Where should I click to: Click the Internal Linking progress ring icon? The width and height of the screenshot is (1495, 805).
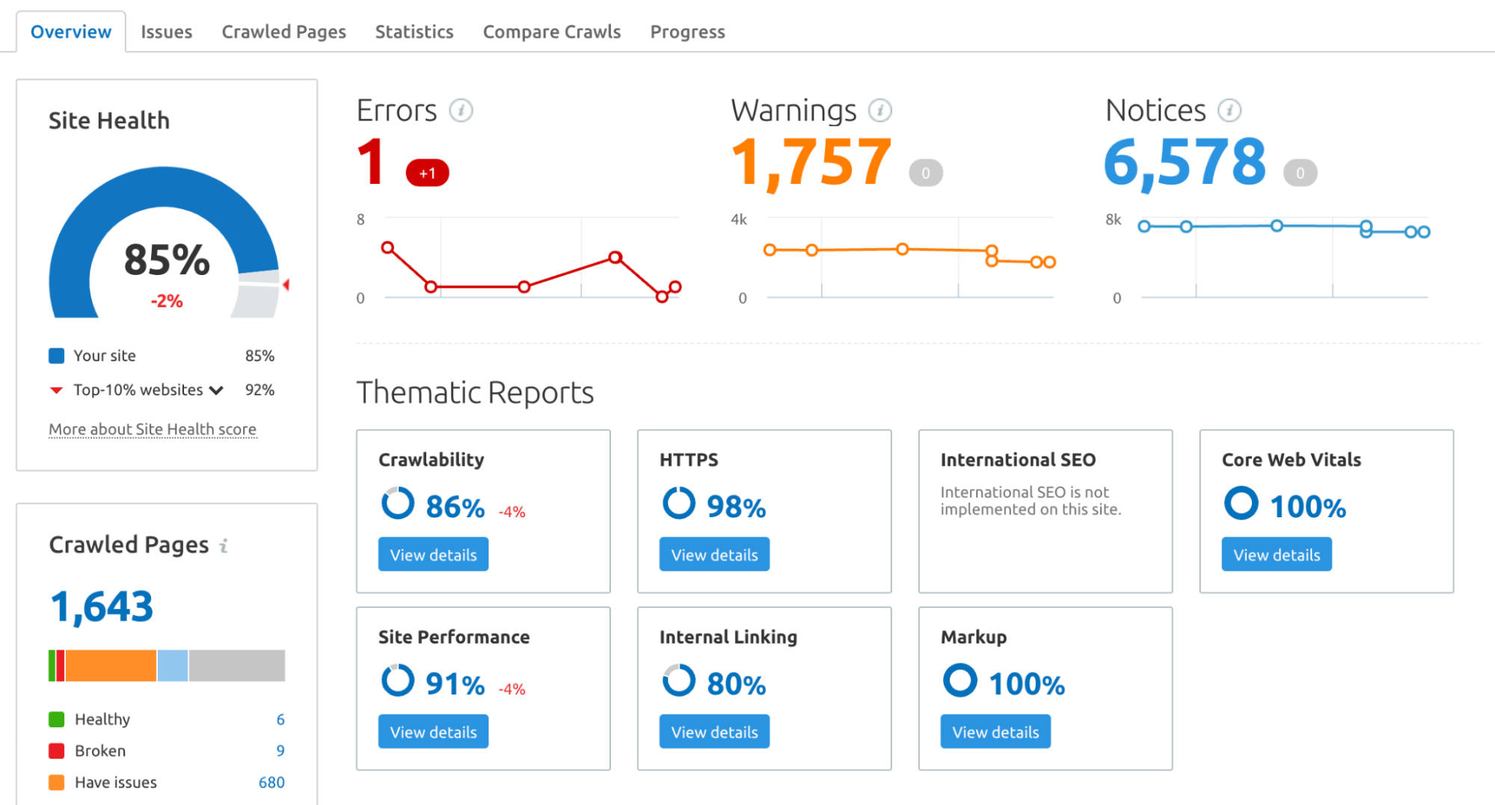point(678,681)
